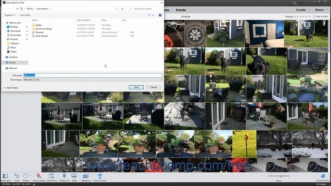Click the chevron after Documents in breadcrumb
The width and height of the screenshot is (331, 186).
[50, 9]
